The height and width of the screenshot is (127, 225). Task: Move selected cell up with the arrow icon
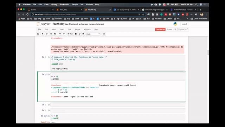pyautogui.click(x=60, y=34)
